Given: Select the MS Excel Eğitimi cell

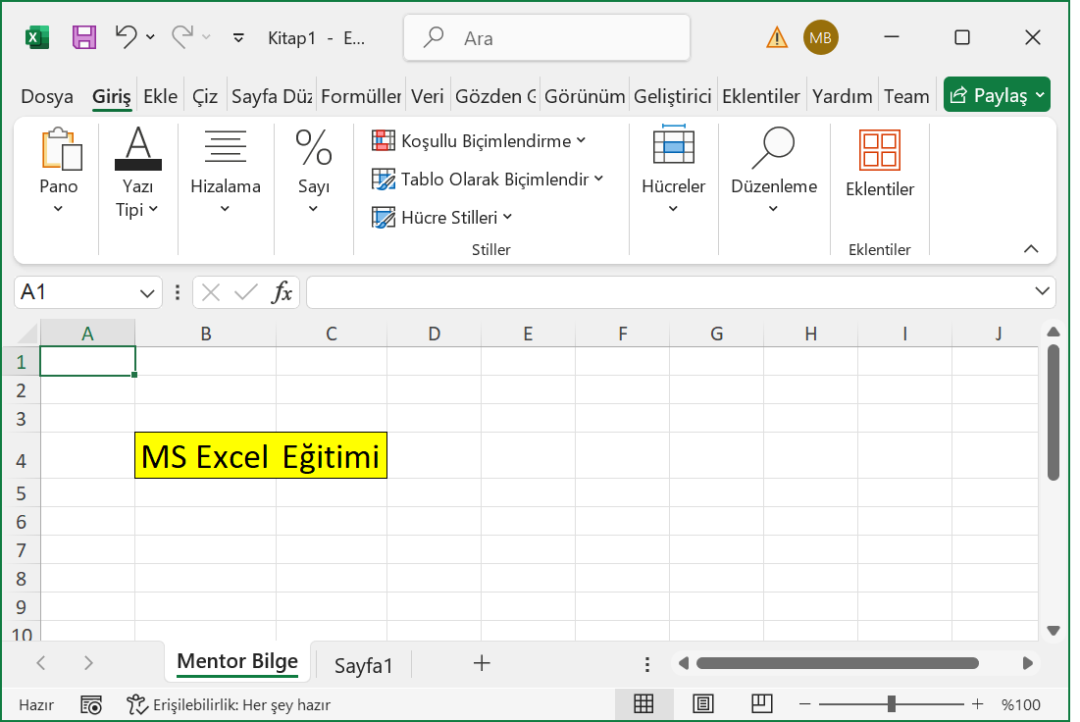Looking at the screenshot, I should point(261,455).
